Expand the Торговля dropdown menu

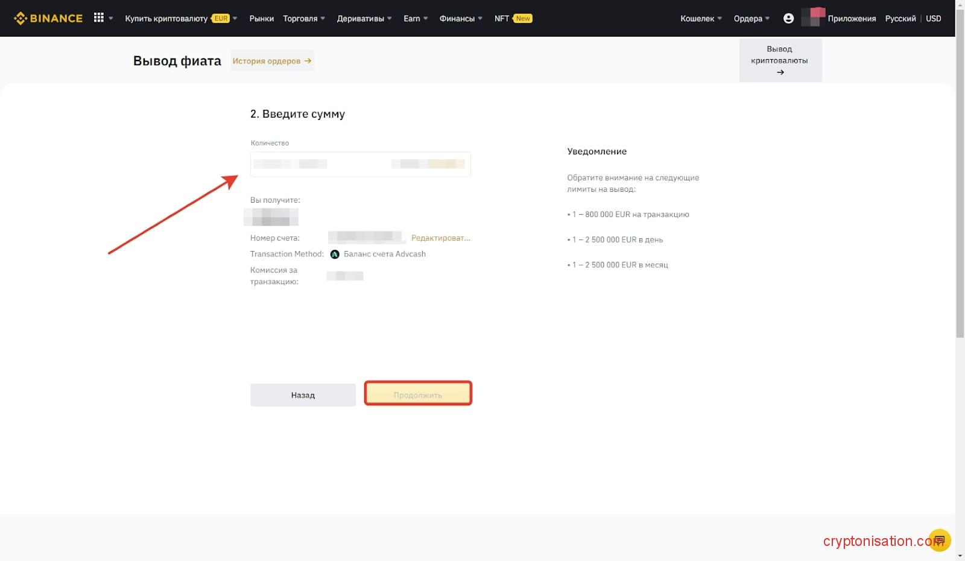pos(303,18)
